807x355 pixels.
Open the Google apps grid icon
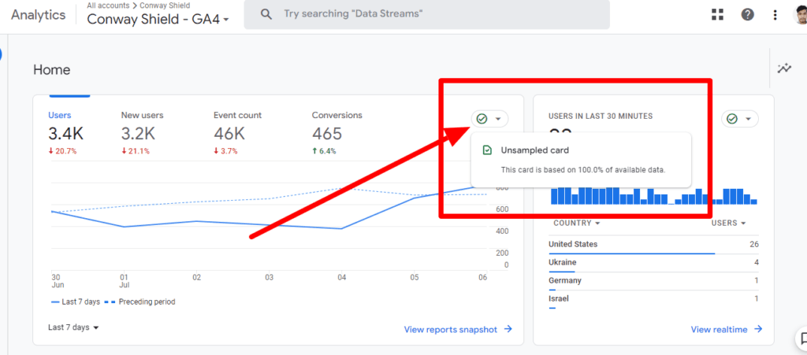point(717,14)
